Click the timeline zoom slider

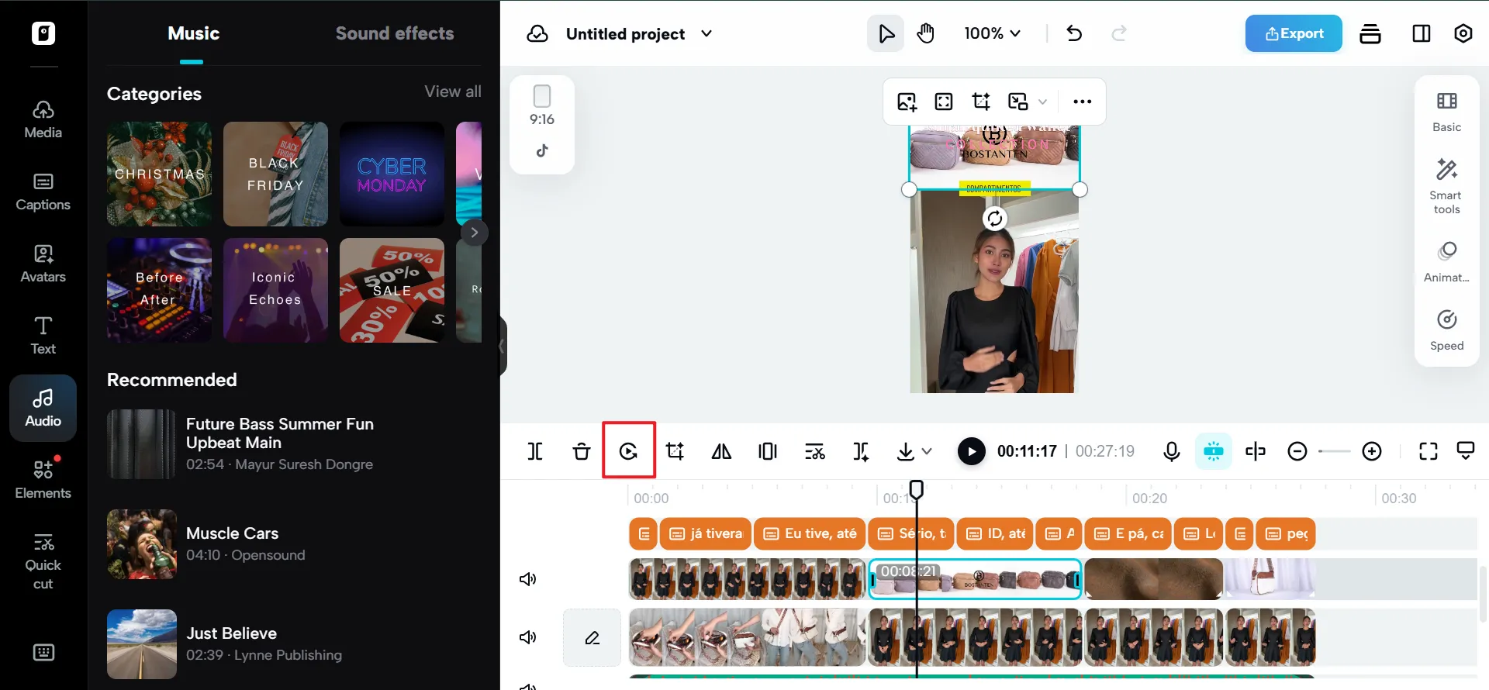(1334, 451)
